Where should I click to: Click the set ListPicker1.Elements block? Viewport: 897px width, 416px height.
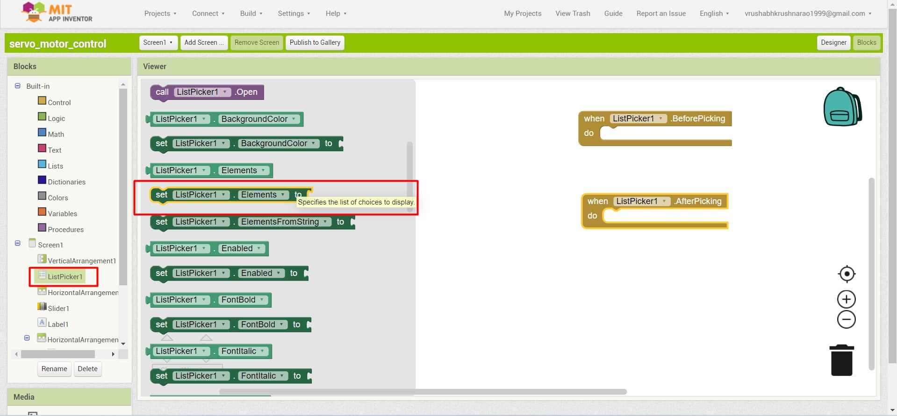(231, 195)
